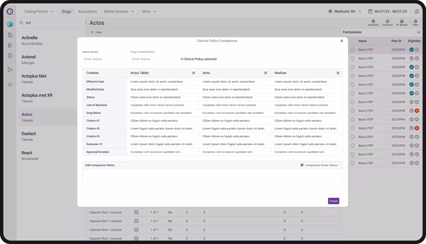Viewport: 426px width, 244px height.
Task: Click the Plan ID column header
Action: point(396,41)
